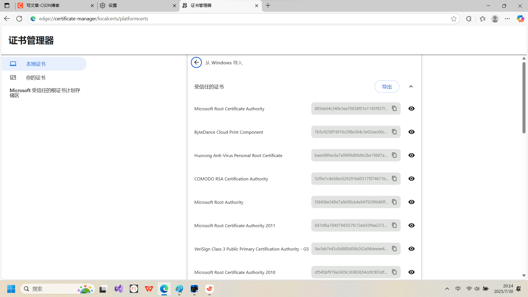Close the 写文章-CSDN博客 tab
Viewport: 528px width, 297px height.
(92, 5)
